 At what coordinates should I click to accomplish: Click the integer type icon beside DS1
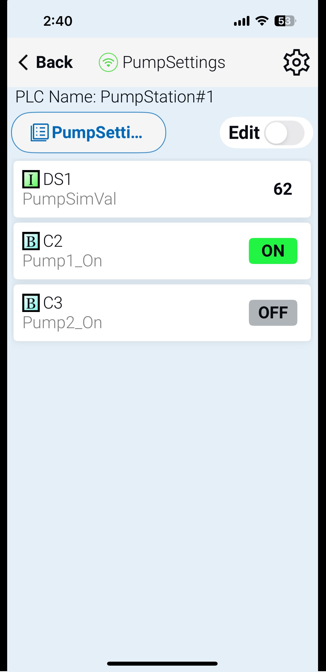point(31,179)
